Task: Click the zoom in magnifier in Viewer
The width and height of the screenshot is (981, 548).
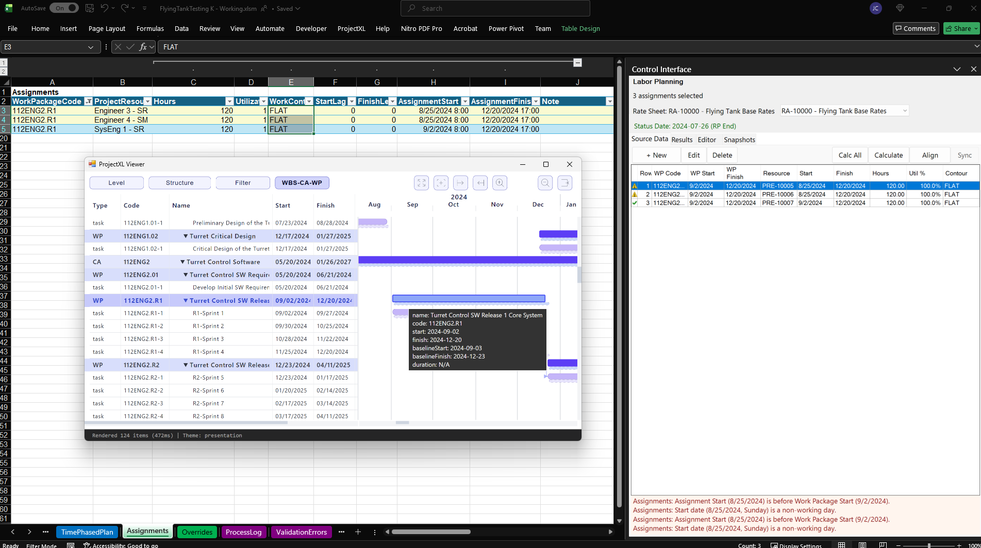Action: click(x=500, y=183)
